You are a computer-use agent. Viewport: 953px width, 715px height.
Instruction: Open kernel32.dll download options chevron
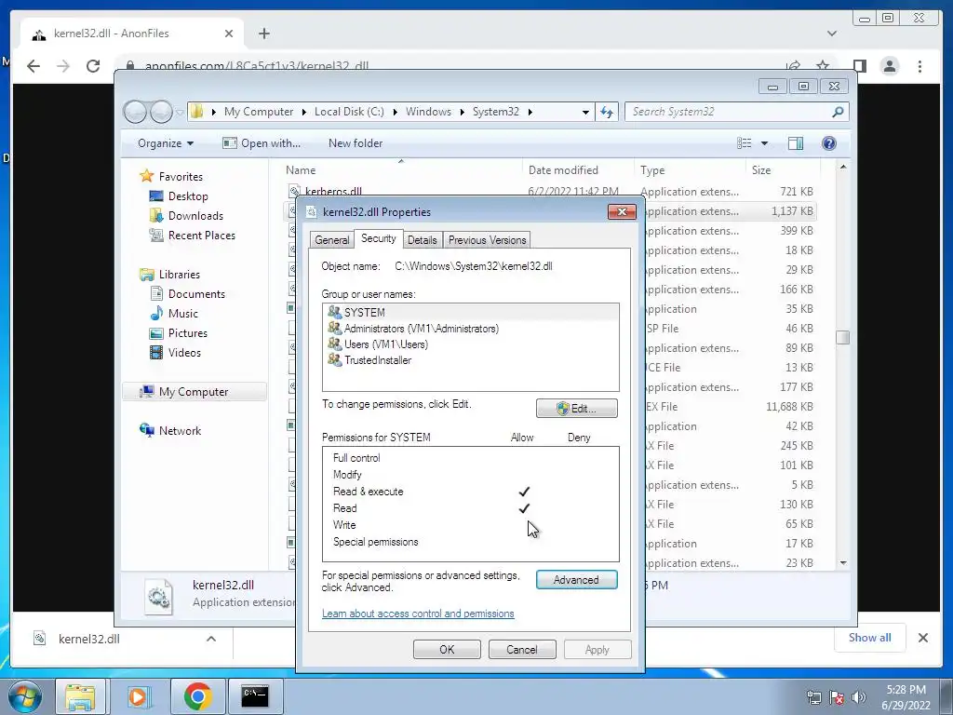(x=211, y=639)
